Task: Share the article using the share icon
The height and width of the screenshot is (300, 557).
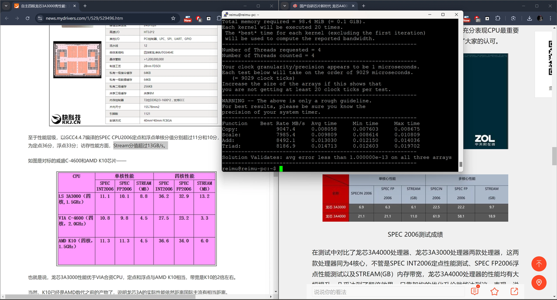Action: click(x=514, y=292)
